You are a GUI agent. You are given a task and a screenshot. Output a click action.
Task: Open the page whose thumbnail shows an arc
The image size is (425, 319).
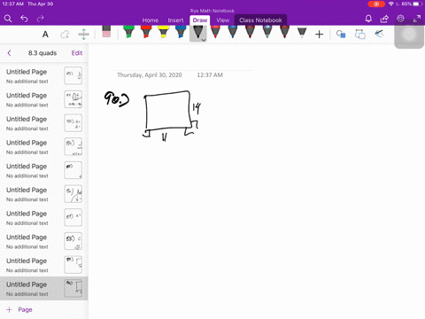pyautogui.click(x=44, y=194)
